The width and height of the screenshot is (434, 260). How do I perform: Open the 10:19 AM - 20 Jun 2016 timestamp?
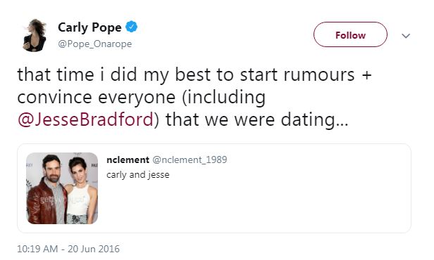pyautogui.click(x=68, y=249)
